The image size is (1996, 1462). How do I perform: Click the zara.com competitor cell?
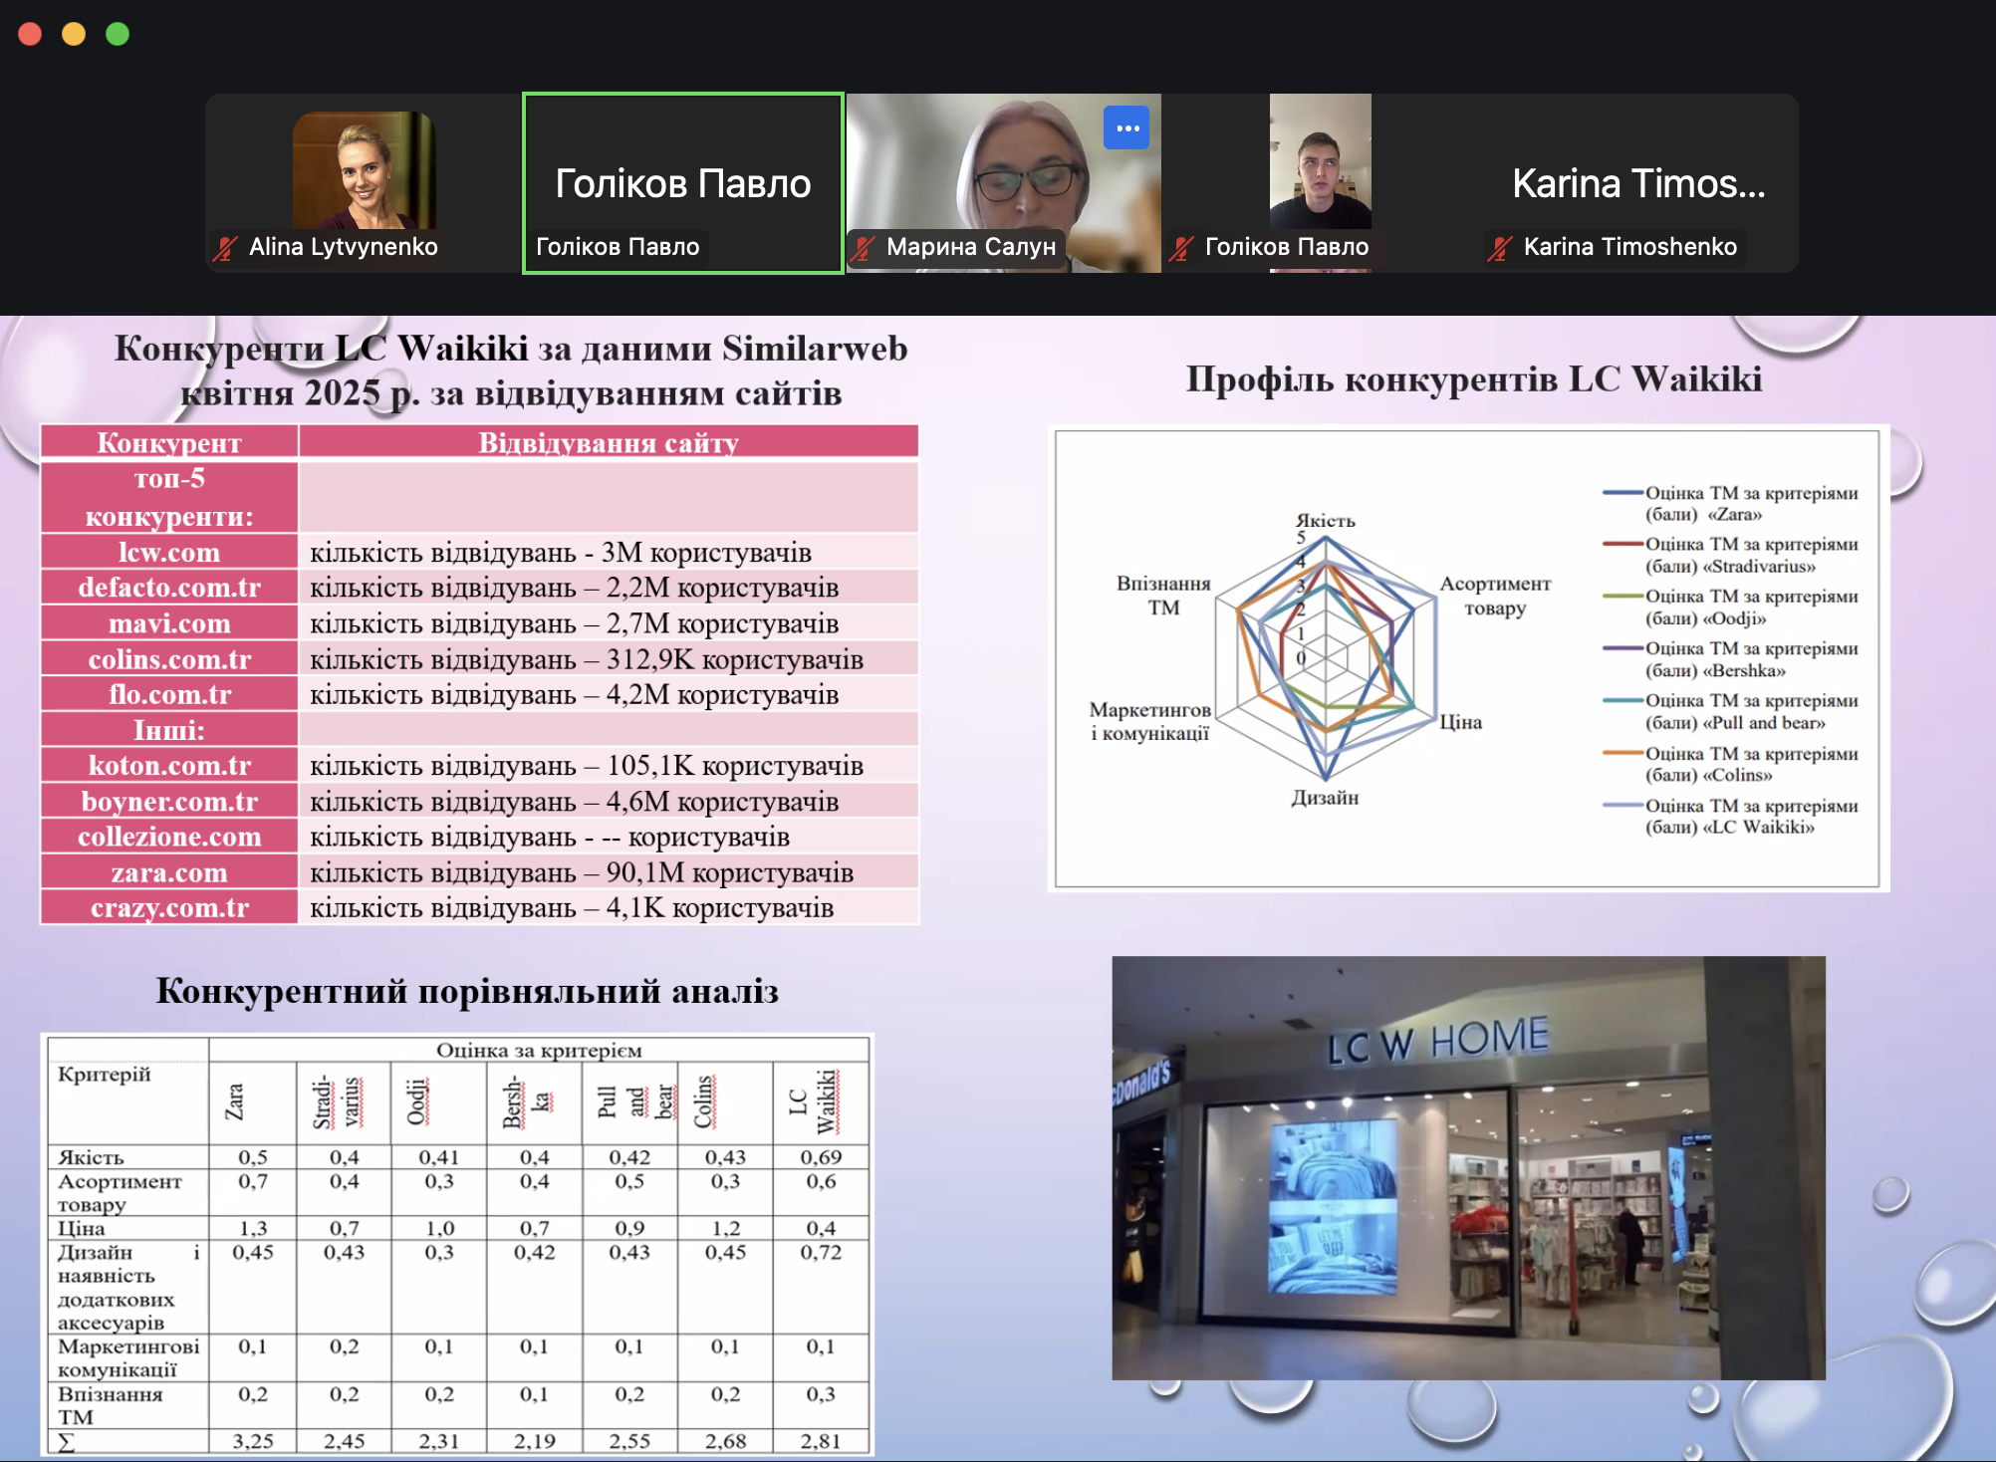tap(169, 872)
